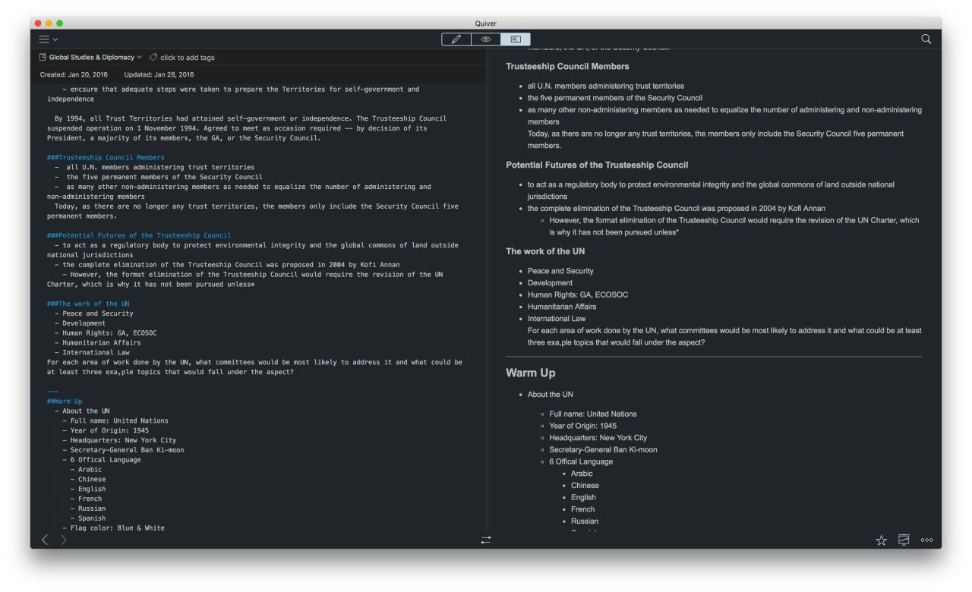Click the Quiver window title
This screenshot has height=592, width=972.
click(x=486, y=24)
